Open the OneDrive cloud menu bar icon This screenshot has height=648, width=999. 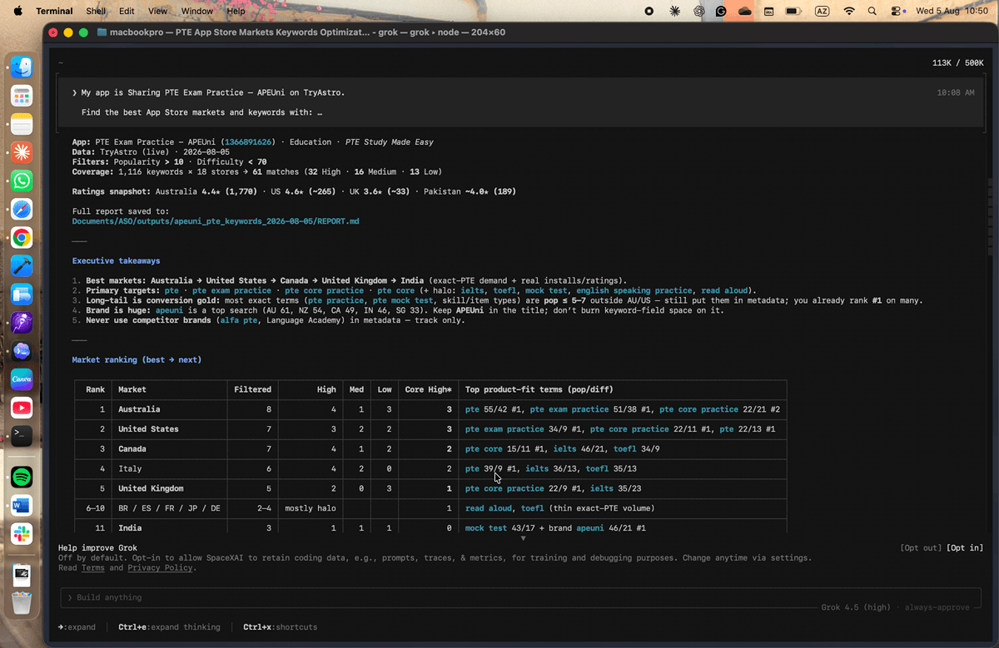(x=744, y=11)
